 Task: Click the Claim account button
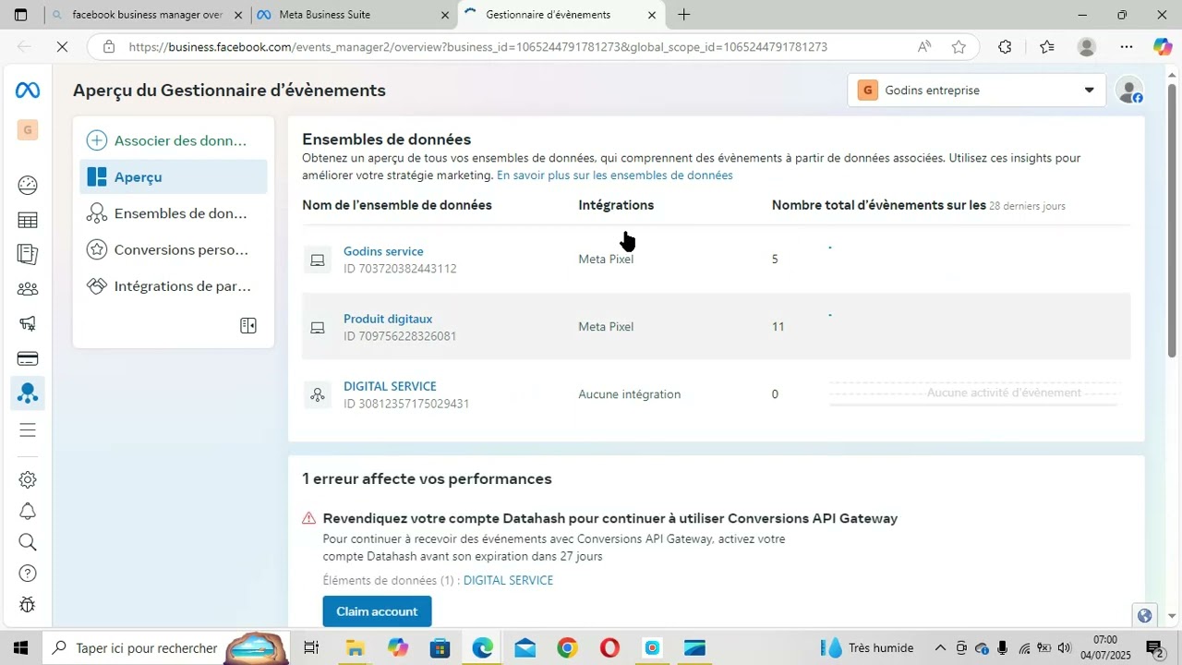[377, 611]
